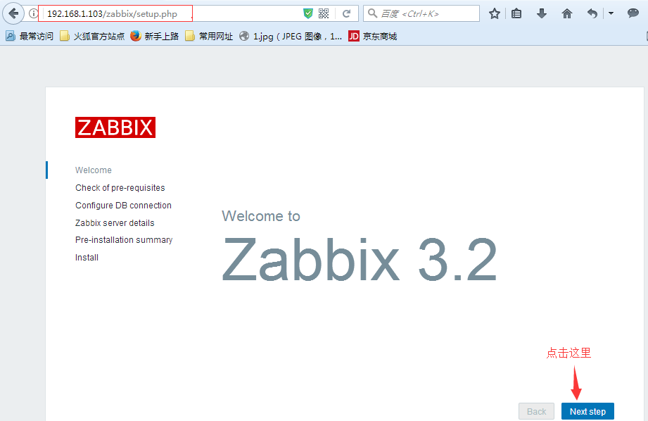Open the 最常访问 bookmark folder
The height and width of the screenshot is (421, 648).
click(30, 36)
